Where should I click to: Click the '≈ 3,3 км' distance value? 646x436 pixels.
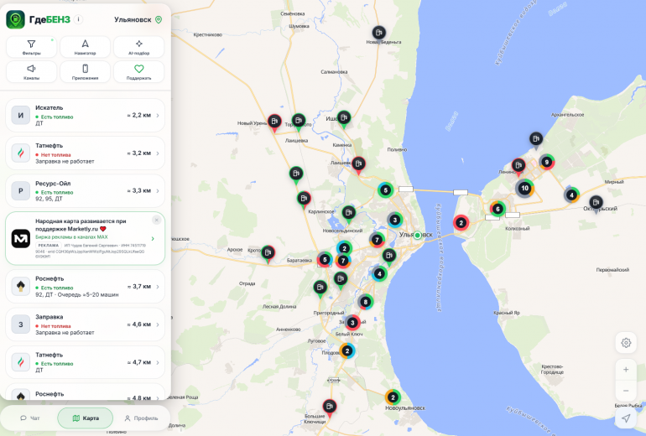tap(139, 190)
